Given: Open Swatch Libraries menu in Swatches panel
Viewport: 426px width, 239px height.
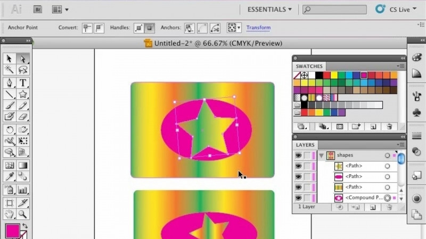Looking at the screenshot, I should 301,126.
